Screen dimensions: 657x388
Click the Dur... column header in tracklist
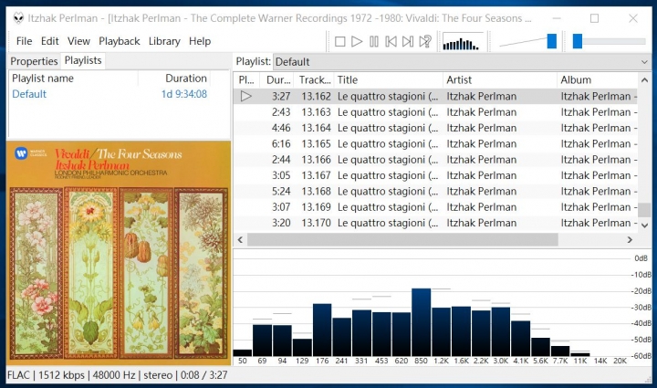277,80
